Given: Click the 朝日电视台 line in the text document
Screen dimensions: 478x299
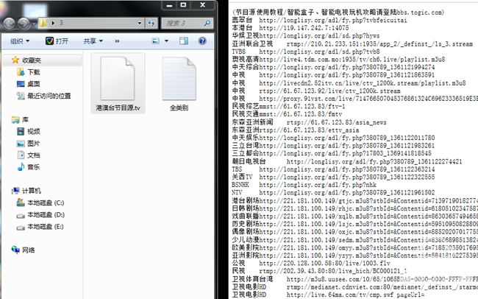Looking at the screenshot, I should (x=347, y=161).
